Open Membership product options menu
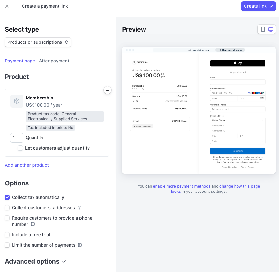The width and height of the screenshot is (279, 272). tap(107, 90)
